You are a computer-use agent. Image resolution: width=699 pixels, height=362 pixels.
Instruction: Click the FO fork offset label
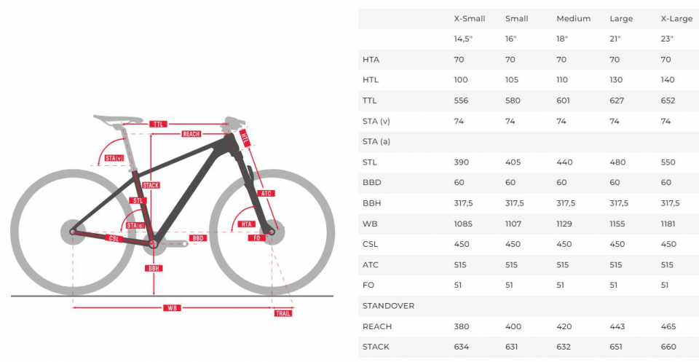click(256, 238)
